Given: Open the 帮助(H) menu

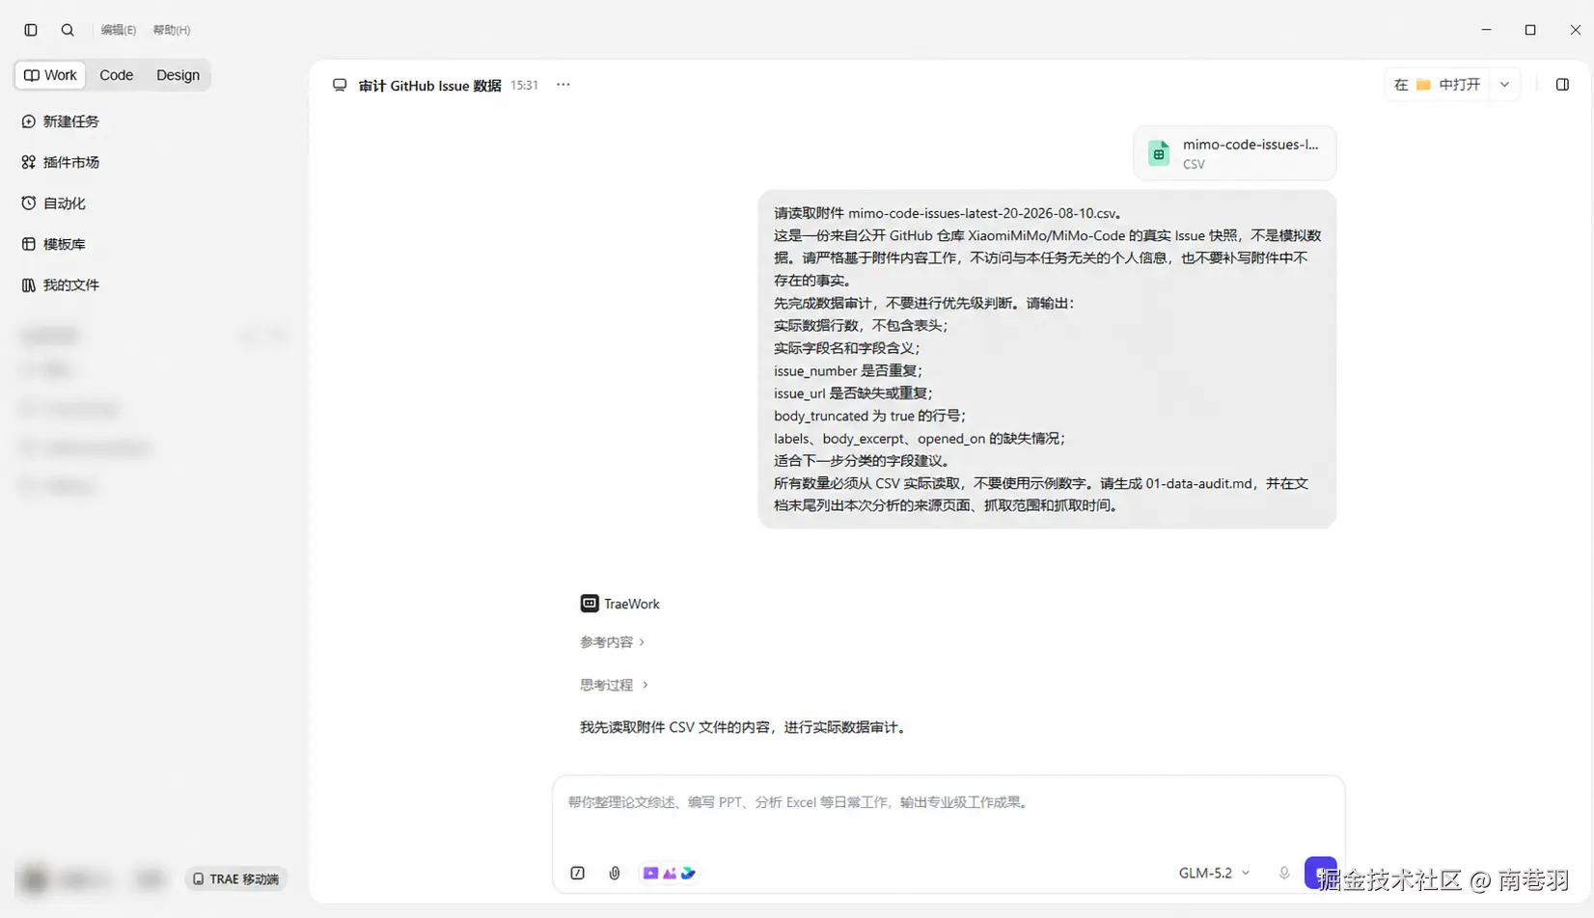Looking at the screenshot, I should pyautogui.click(x=172, y=30).
